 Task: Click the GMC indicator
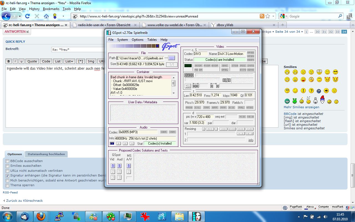225,66
